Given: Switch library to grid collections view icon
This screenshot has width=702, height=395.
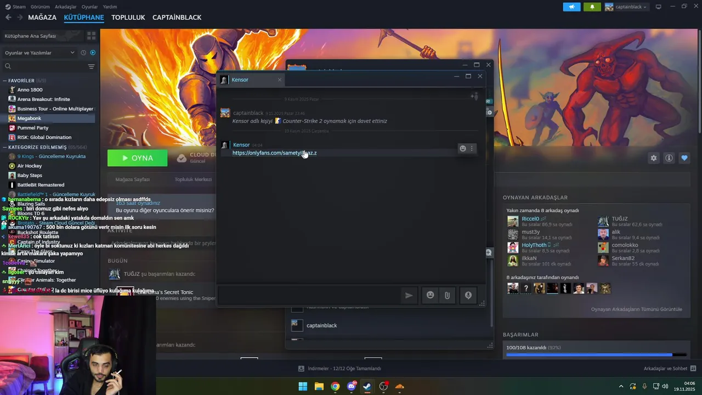Looking at the screenshot, I should tap(91, 36).
